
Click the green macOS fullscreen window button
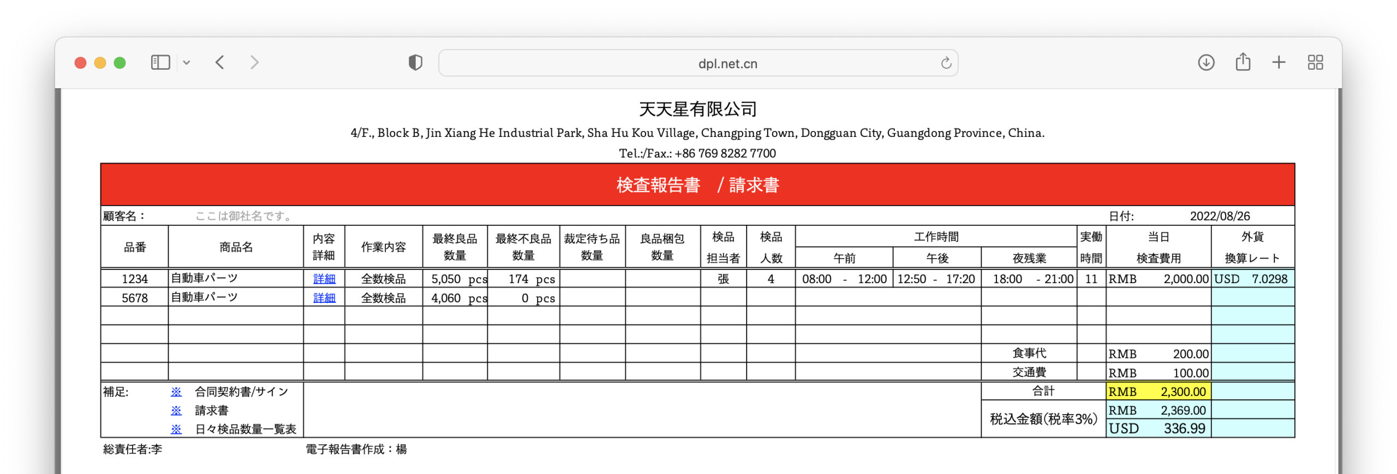point(120,63)
